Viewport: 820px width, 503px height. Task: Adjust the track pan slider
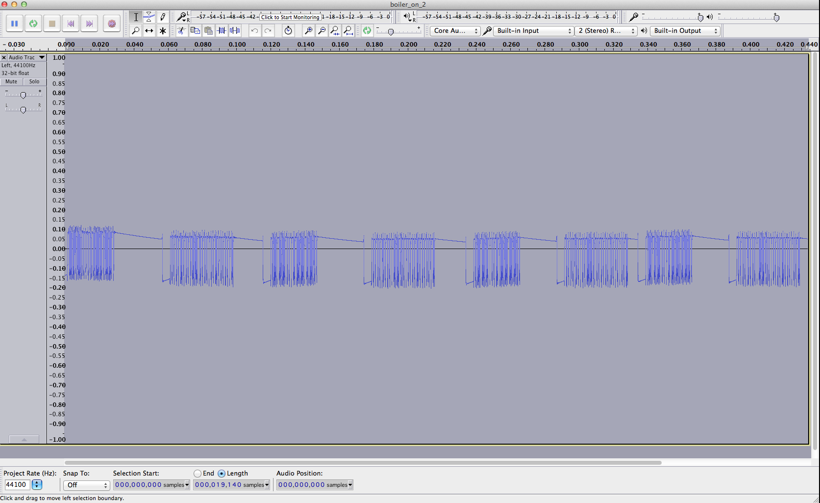click(x=23, y=109)
